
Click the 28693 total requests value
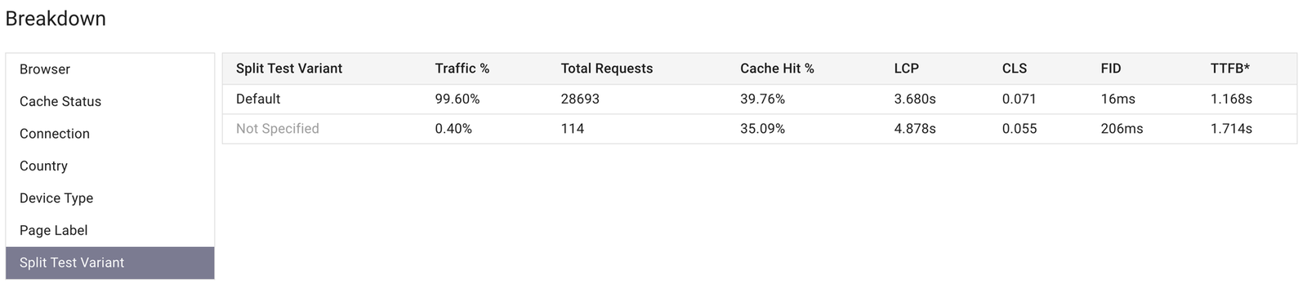[580, 99]
